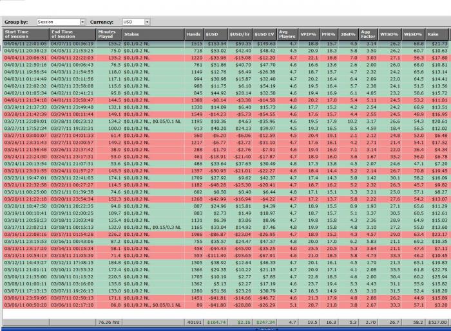
Task: Select session starting 03/15/11 23:15:53
Action: click(225, 242)
